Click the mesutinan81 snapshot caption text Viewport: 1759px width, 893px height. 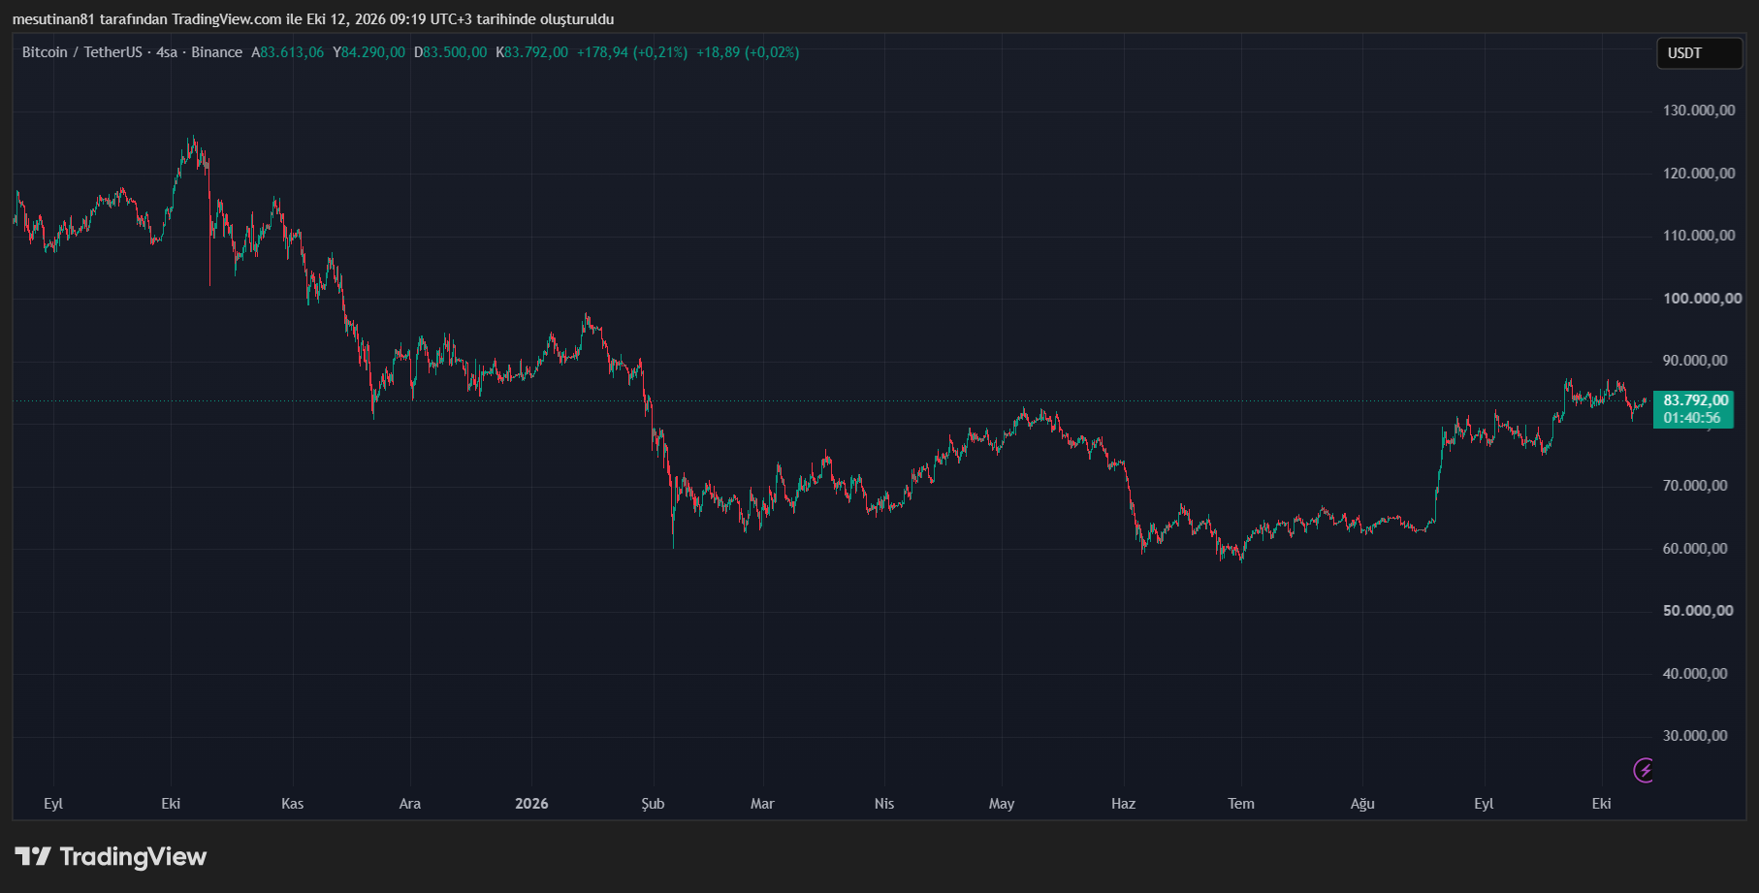pyautogui.click(x=313, y=19)
